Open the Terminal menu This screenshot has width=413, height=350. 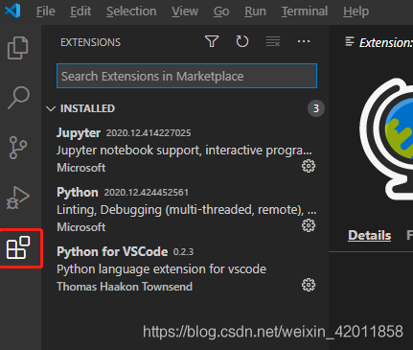click(305, 12)
